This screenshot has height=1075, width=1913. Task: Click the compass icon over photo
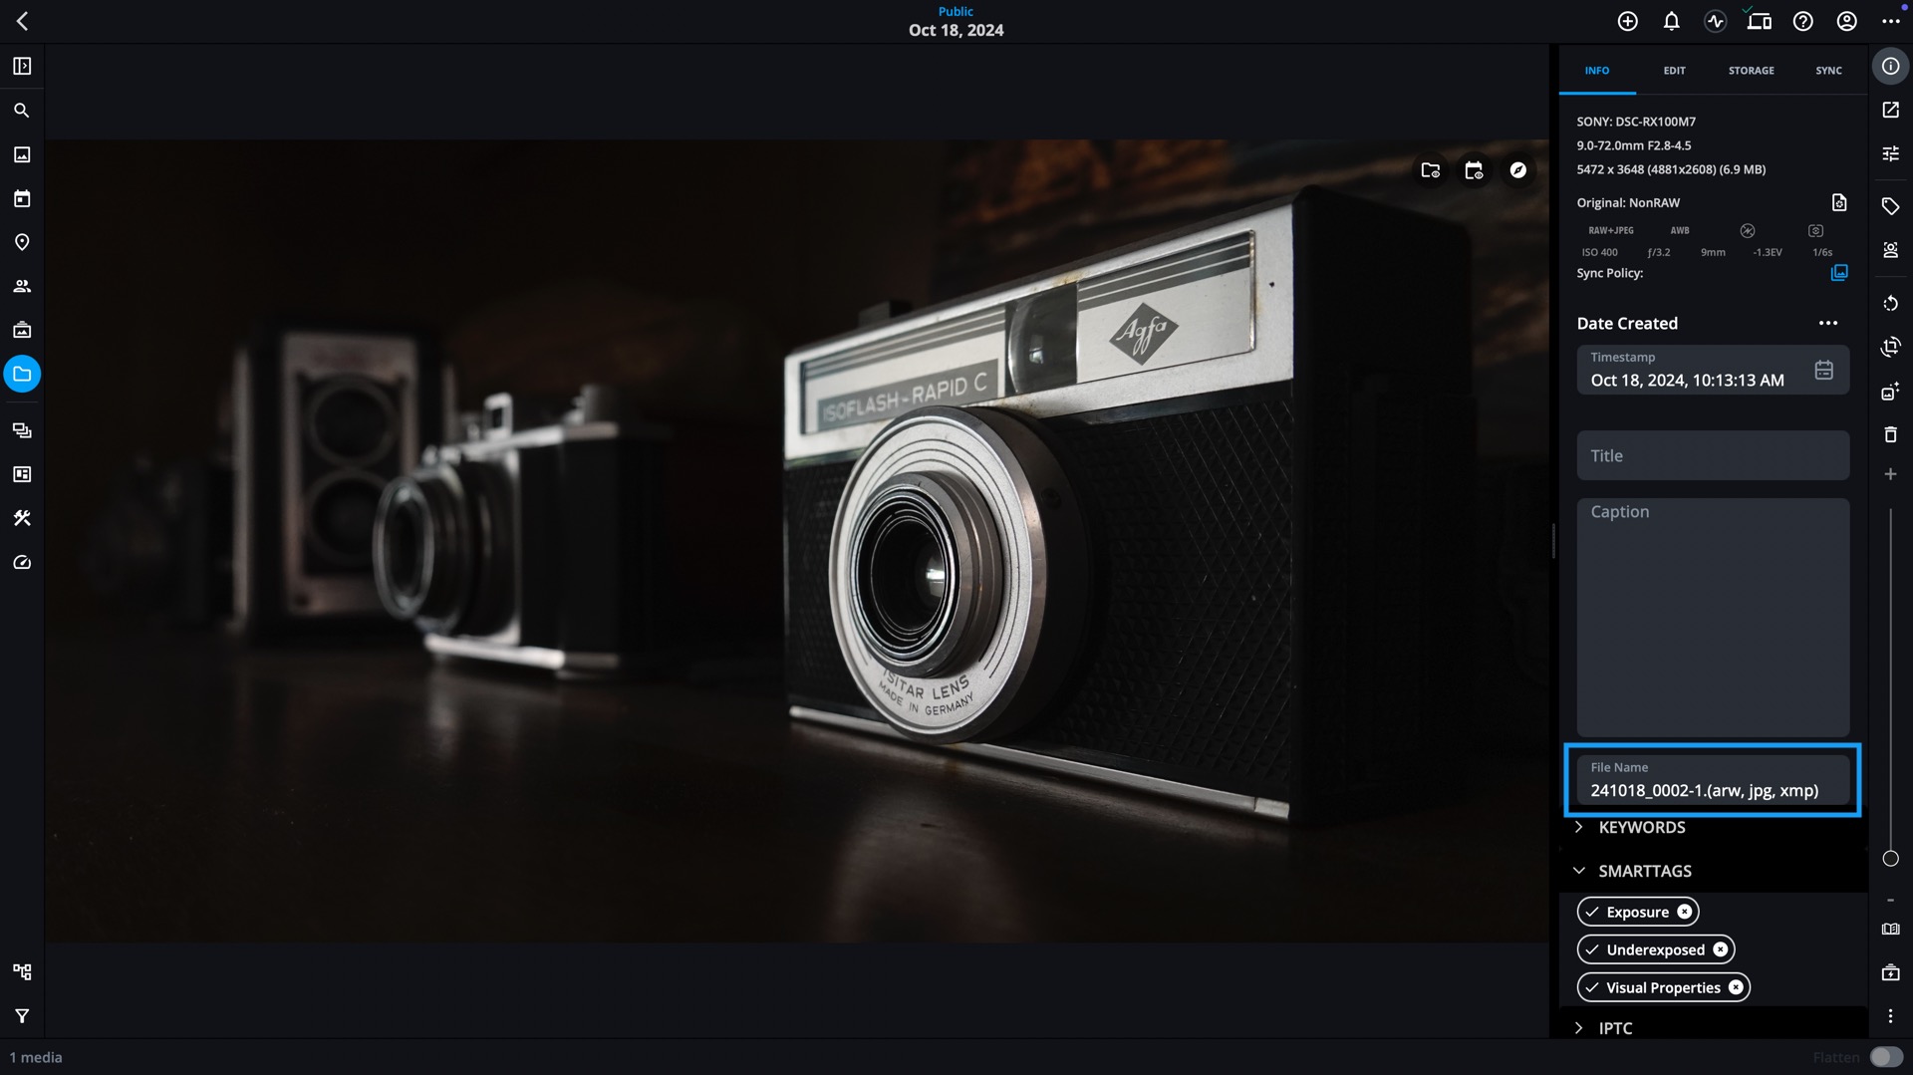pos(1517,170)
